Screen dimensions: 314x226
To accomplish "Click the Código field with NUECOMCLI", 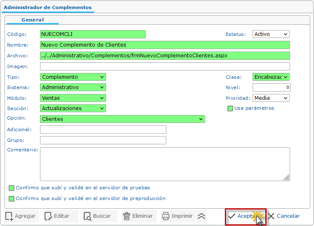I will (93, 34).
